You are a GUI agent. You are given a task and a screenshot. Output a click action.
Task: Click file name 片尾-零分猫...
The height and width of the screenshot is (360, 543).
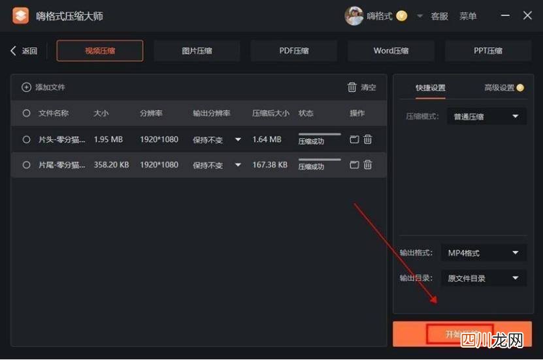click(61, 165)
